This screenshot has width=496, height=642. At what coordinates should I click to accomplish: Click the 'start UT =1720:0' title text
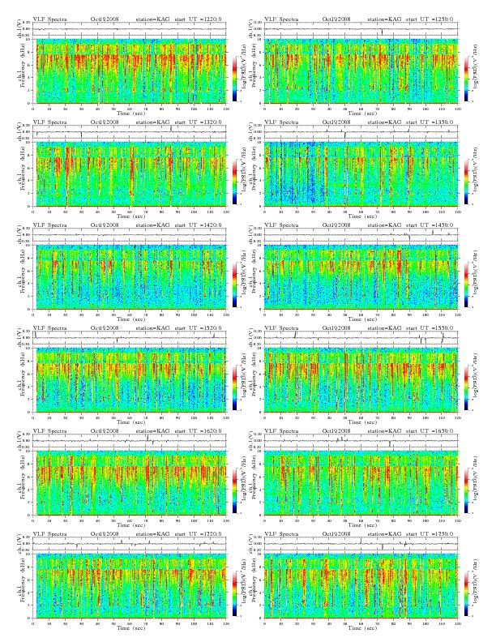pyautogui.click(x=199, y=534)
